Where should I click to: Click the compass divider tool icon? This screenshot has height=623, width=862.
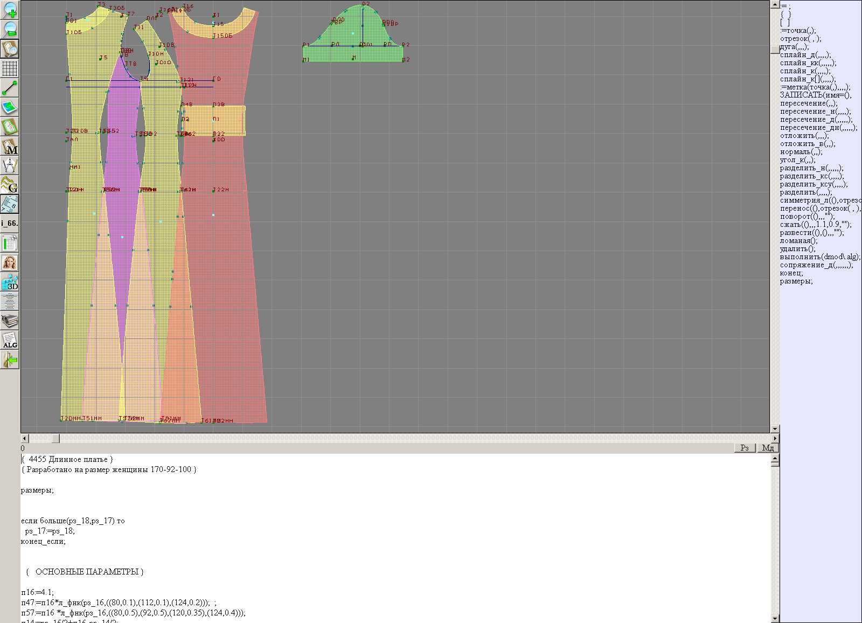[10, 166]
